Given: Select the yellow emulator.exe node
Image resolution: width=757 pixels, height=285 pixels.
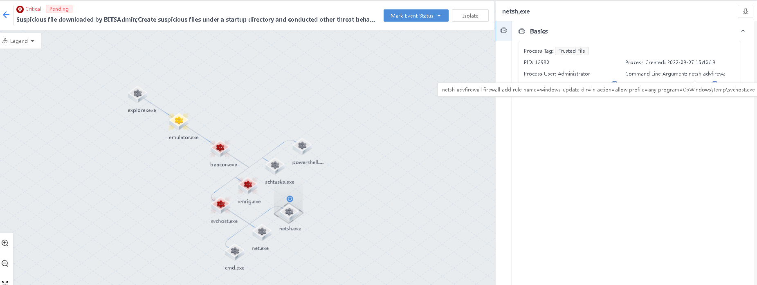Looking at the screenshot, I should click(179, 121).
